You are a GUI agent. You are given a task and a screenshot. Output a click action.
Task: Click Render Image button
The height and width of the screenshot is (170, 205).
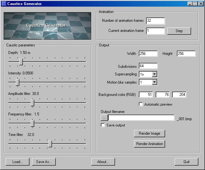pos(150,133)
